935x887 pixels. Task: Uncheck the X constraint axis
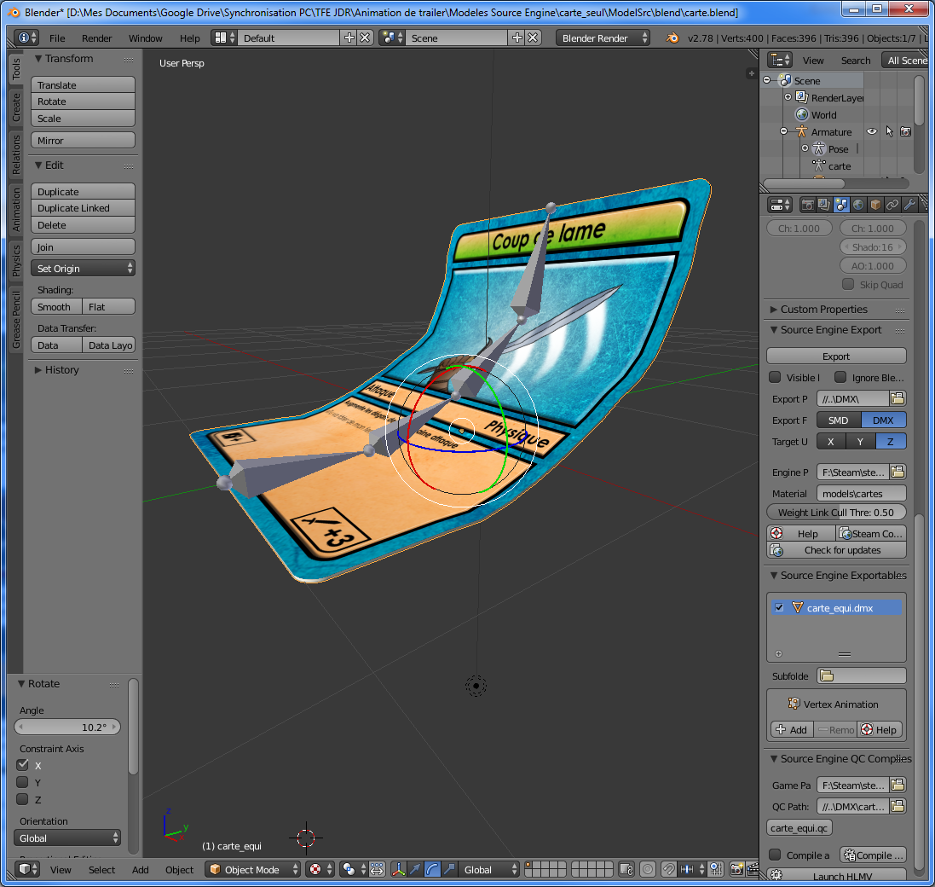click(x=23, y=765)
